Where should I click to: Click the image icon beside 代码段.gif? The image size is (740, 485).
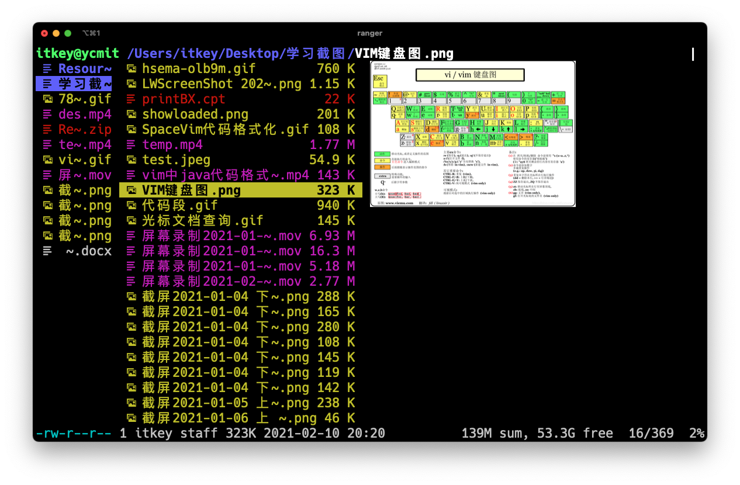click(x=131, y=206)
